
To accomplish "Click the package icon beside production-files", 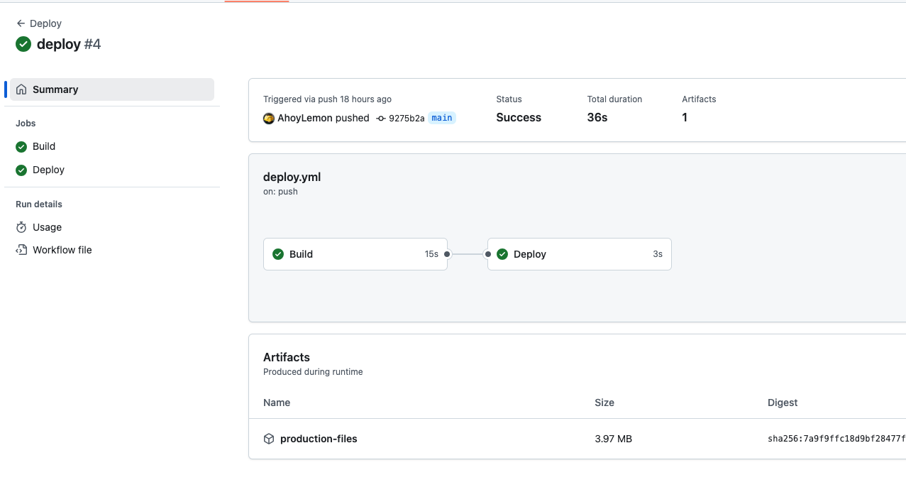I will (269, 439).
